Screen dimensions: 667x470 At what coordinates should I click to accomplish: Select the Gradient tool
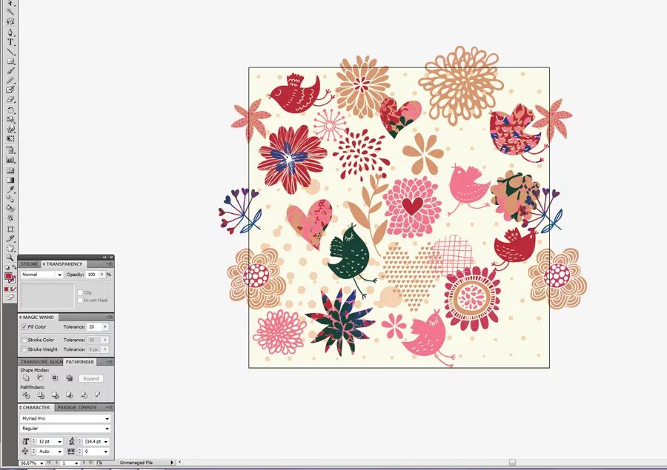pos(10,180)
